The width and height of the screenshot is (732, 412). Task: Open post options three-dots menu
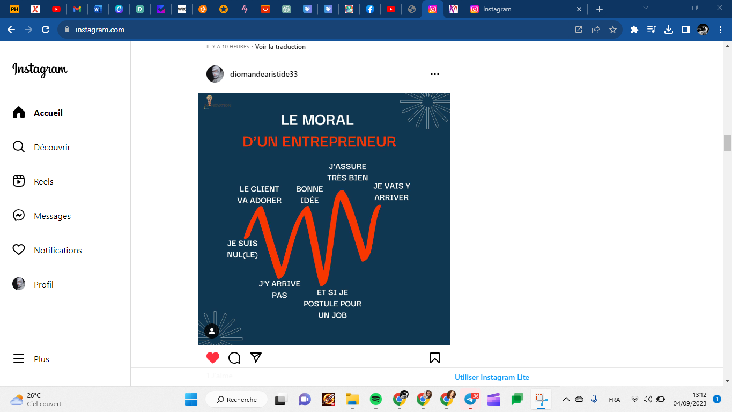tap(435, 74)
